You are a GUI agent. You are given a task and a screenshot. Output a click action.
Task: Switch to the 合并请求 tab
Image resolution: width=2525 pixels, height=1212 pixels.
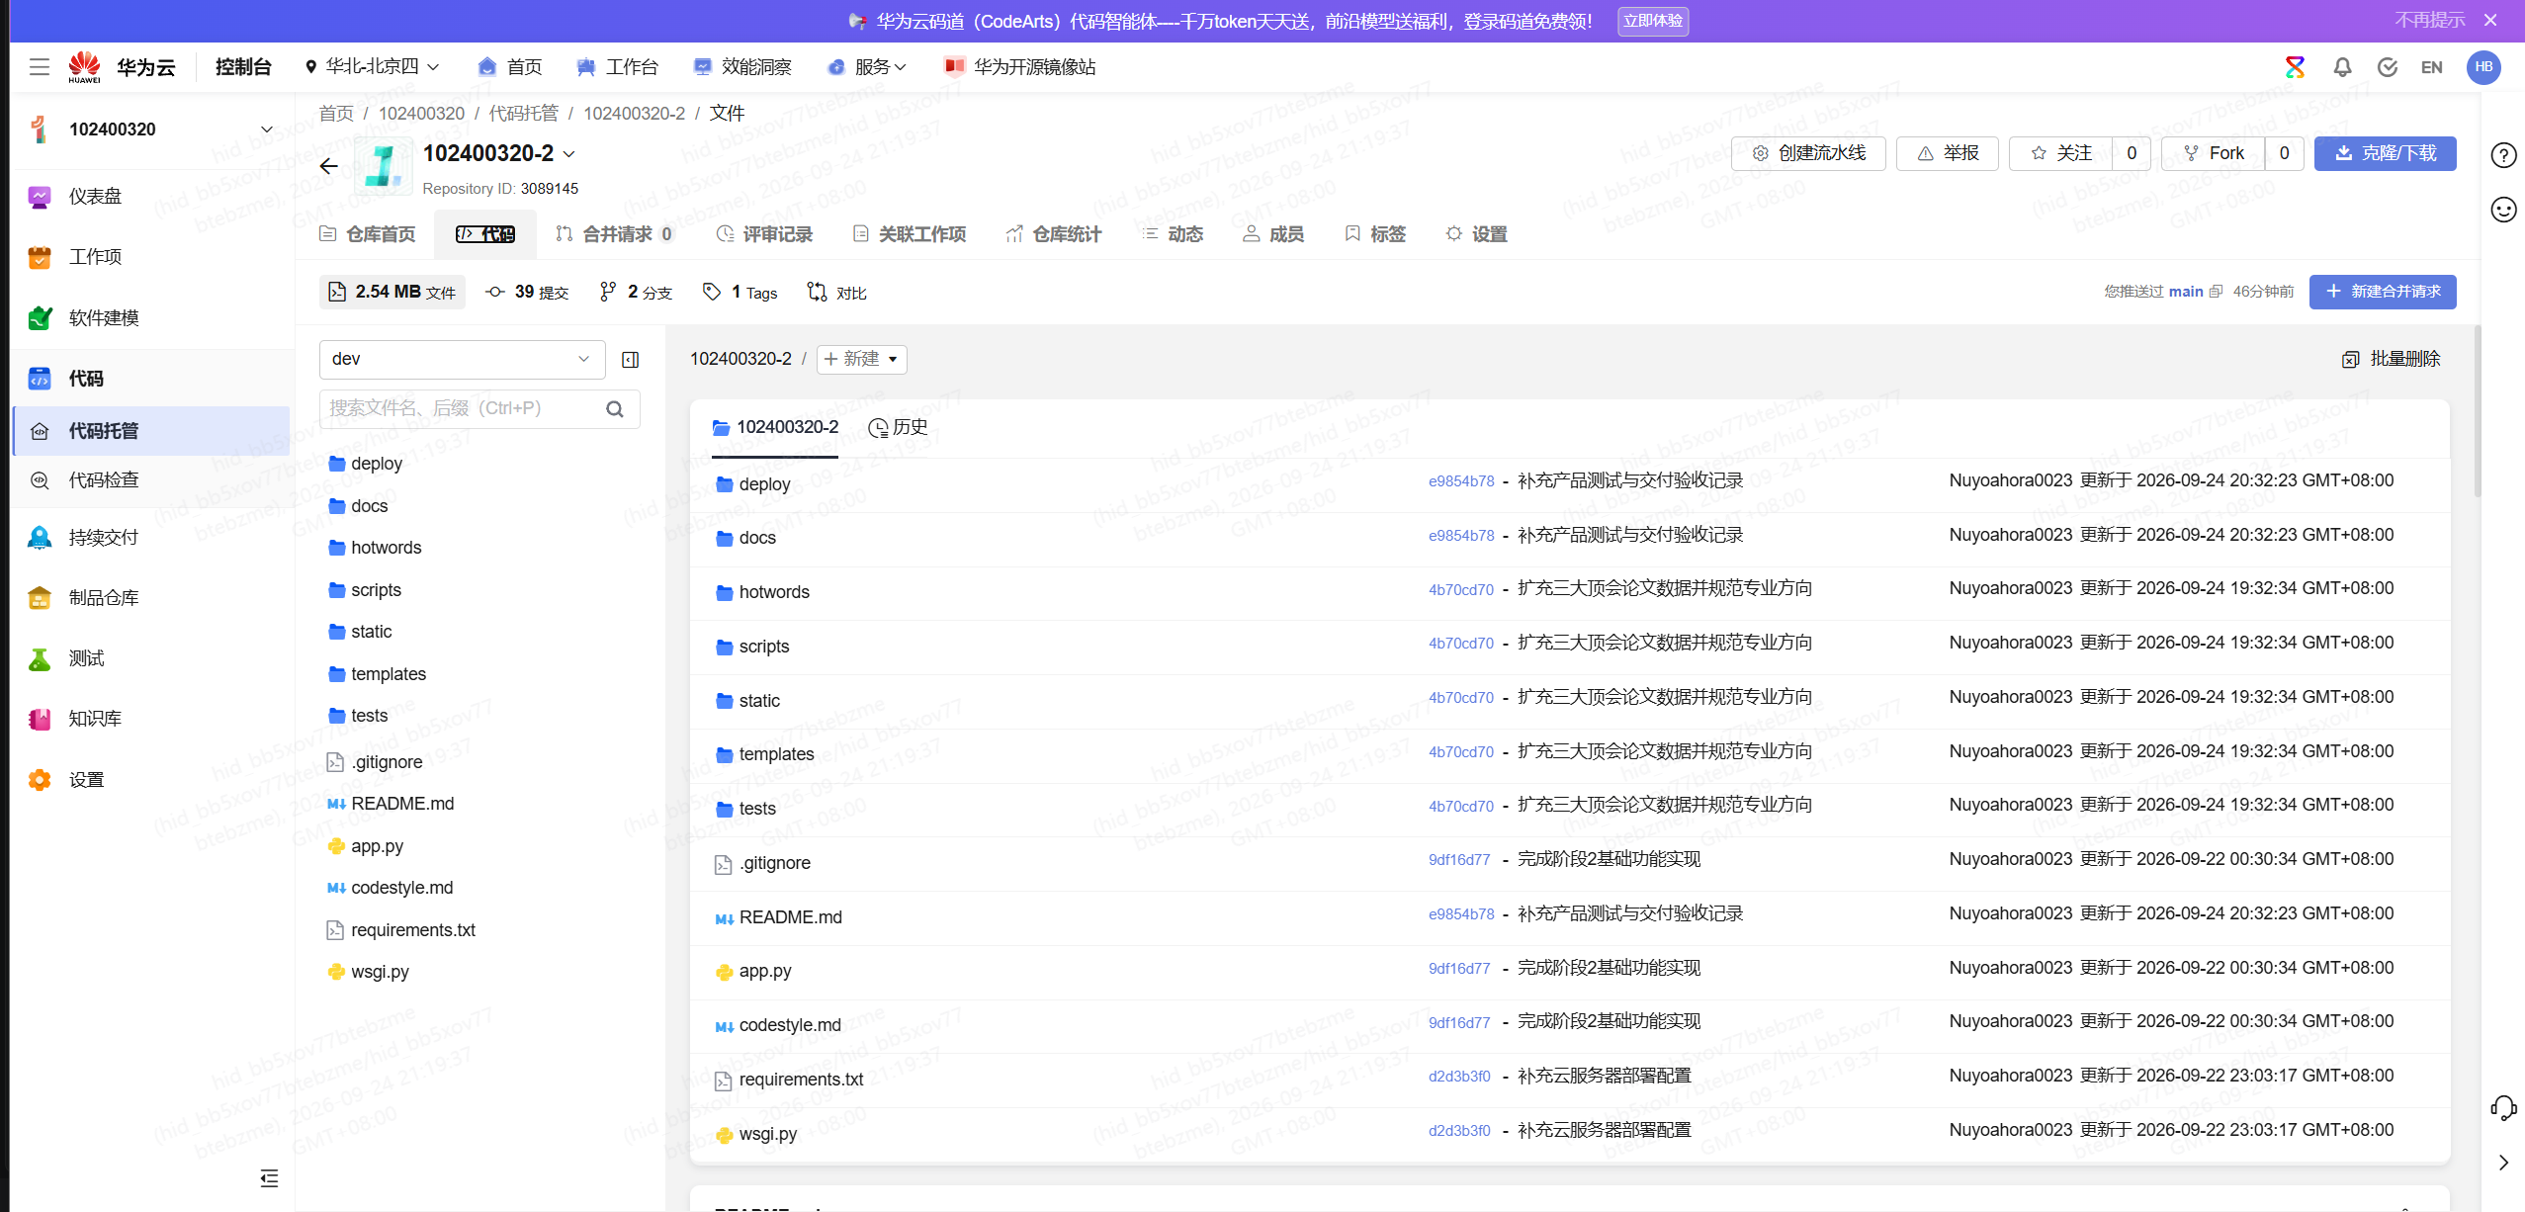coord(615,234)
